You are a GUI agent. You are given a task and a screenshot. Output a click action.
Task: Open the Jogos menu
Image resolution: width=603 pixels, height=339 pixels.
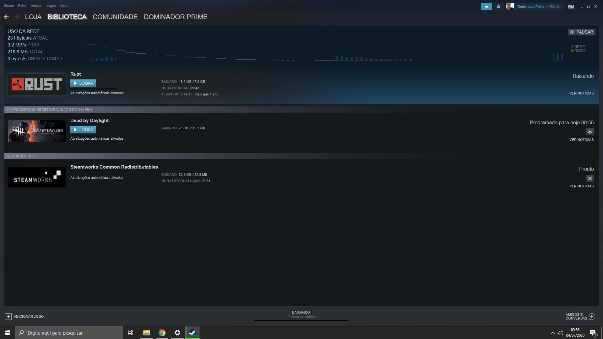click(x=51, y=6)
